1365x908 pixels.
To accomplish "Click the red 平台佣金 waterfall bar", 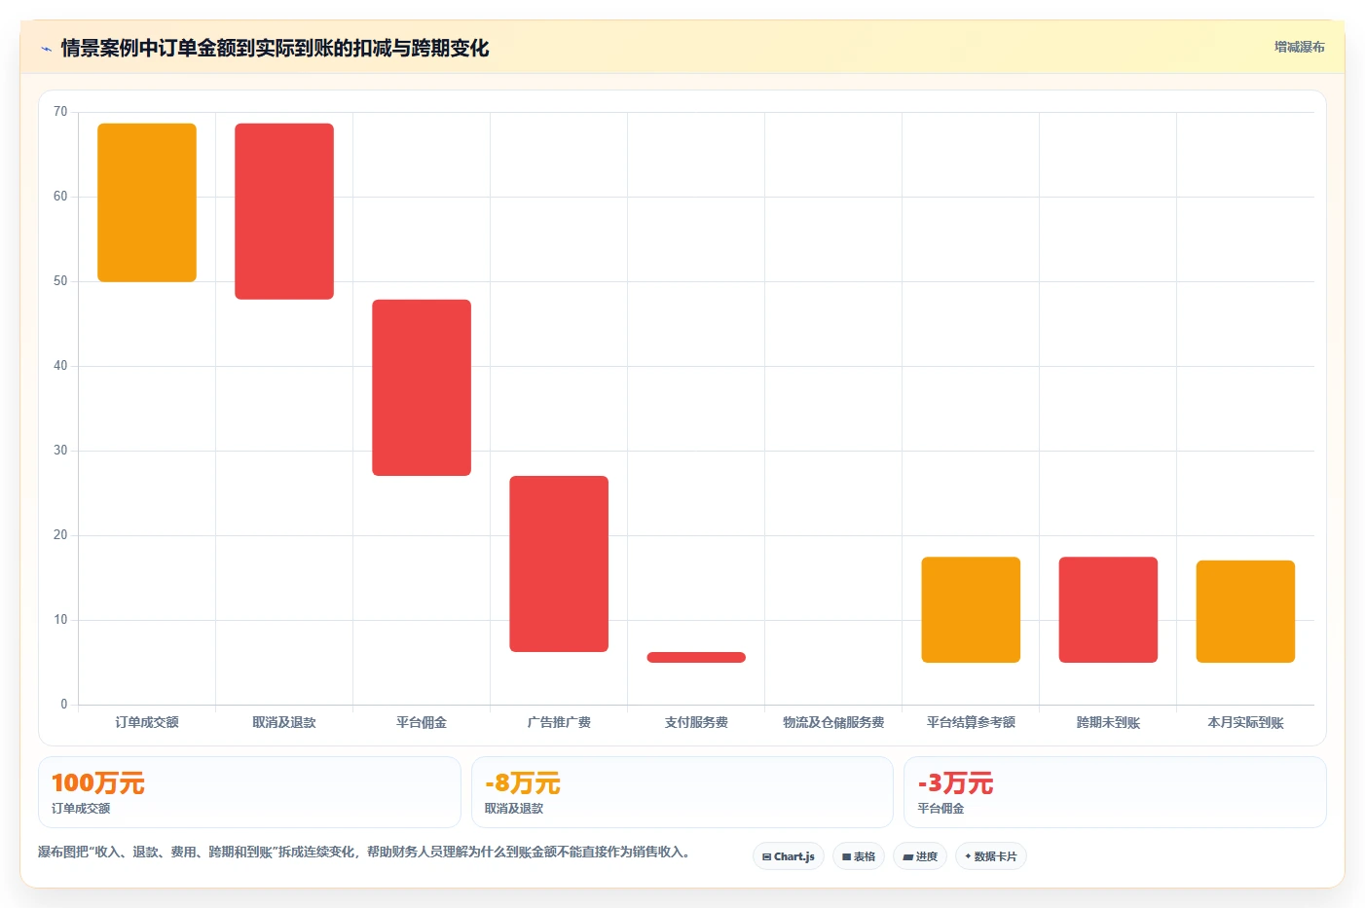I will point(422,387).
